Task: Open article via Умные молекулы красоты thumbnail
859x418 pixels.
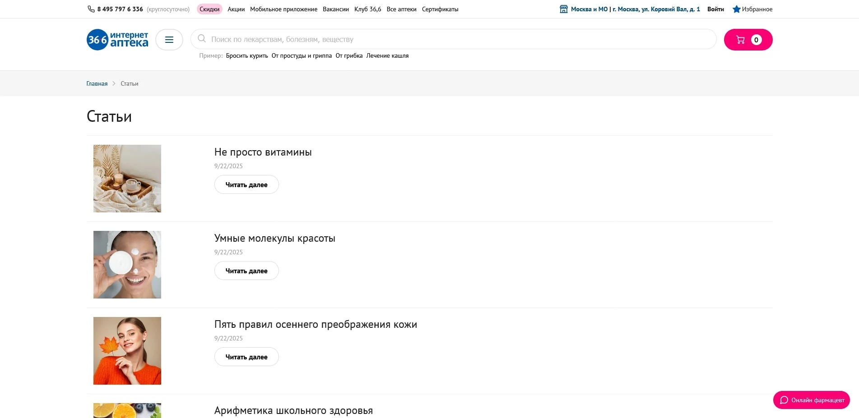Action: pos(127,264)
